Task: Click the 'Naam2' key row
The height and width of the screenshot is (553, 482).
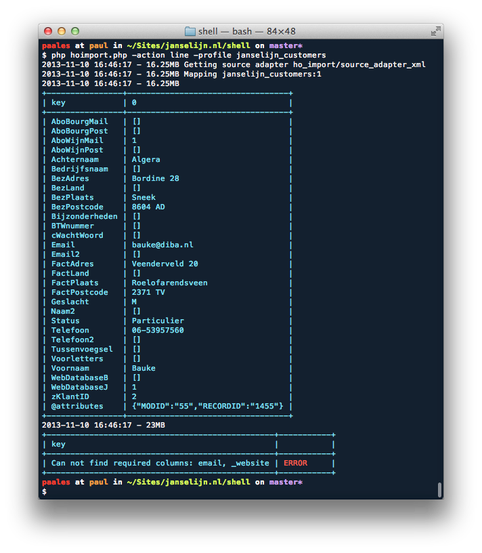Action: [x=167, y=312]
